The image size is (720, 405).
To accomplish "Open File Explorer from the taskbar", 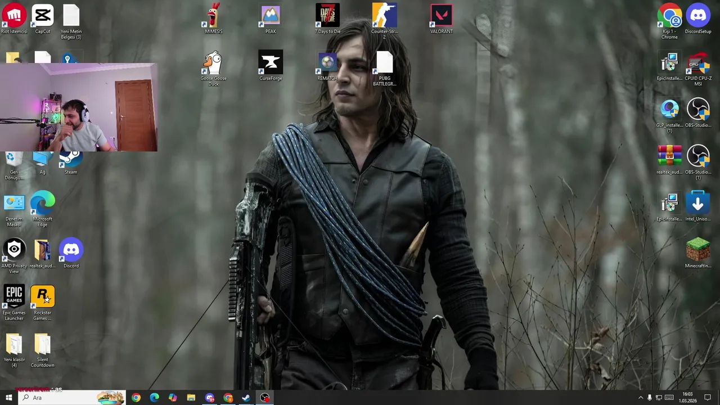I will pyautogui.click(x=191, y=398).
